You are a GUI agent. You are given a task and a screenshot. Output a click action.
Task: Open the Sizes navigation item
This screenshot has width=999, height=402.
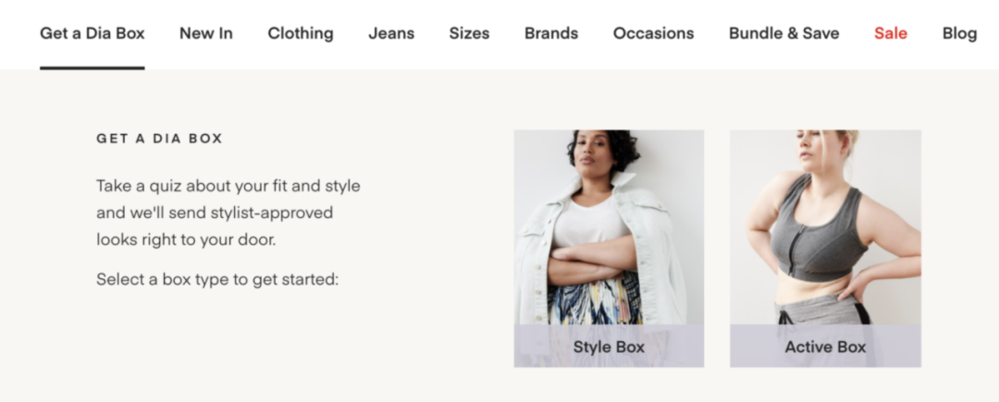[469, 33]
